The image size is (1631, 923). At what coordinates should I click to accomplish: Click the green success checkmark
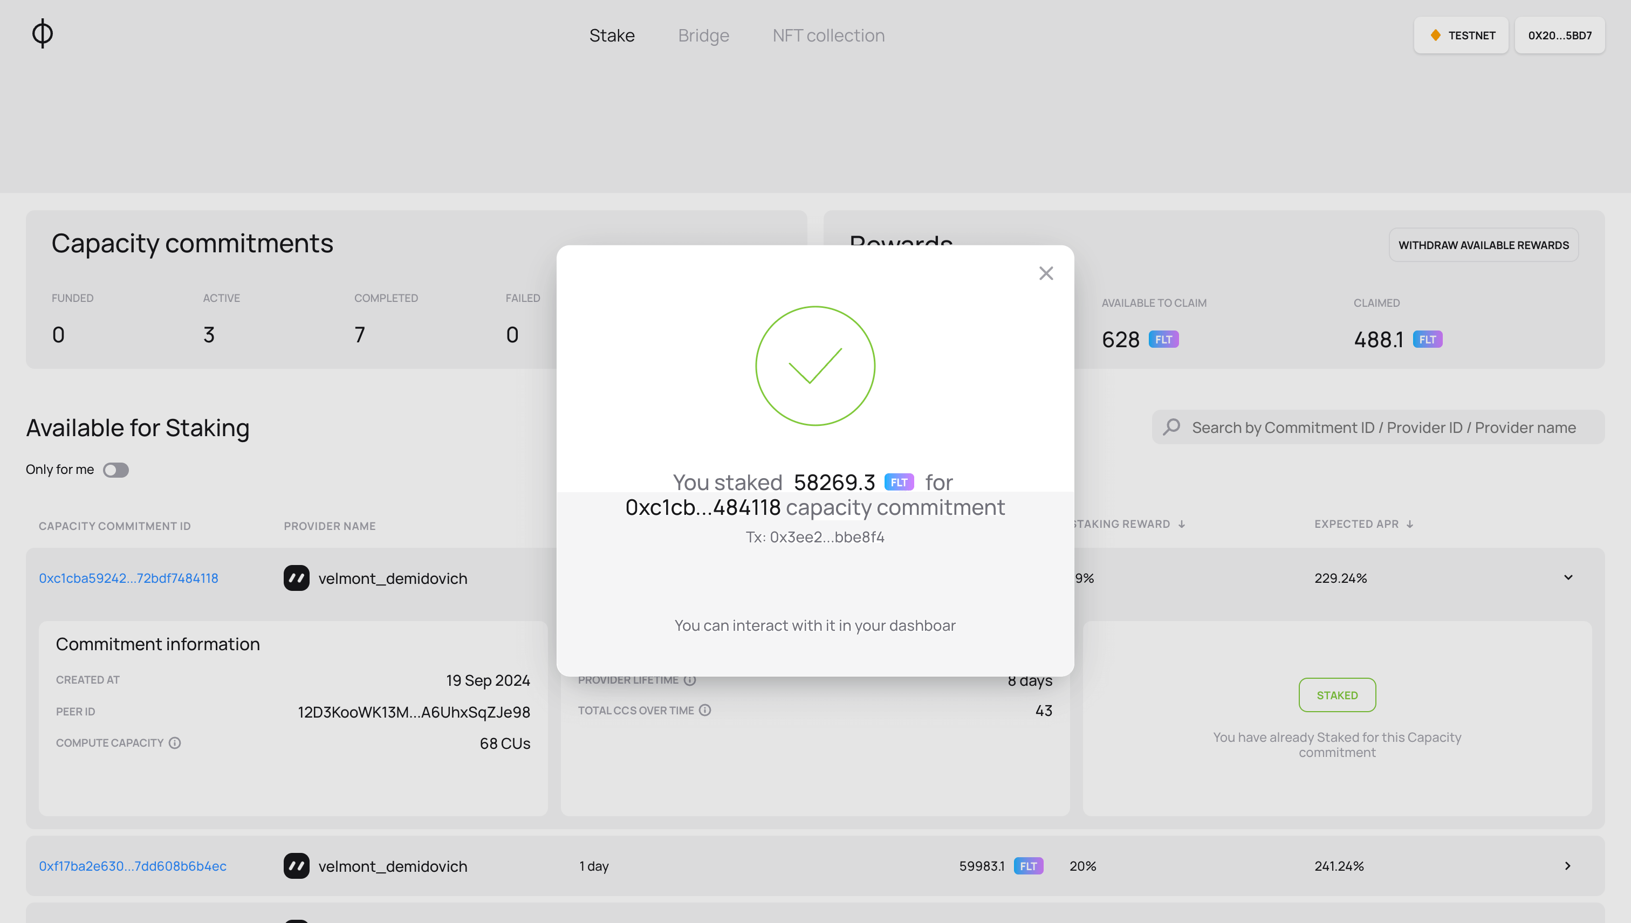[x=815, y=366]
